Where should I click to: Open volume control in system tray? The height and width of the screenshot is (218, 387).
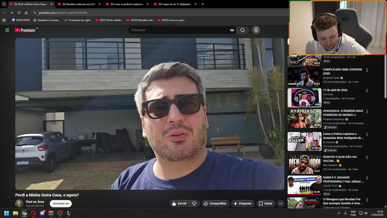(366, 213)
